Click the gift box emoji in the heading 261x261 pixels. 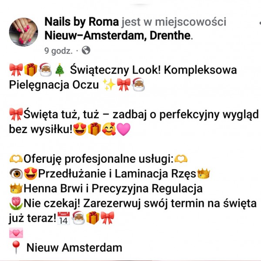click(30, 70)
